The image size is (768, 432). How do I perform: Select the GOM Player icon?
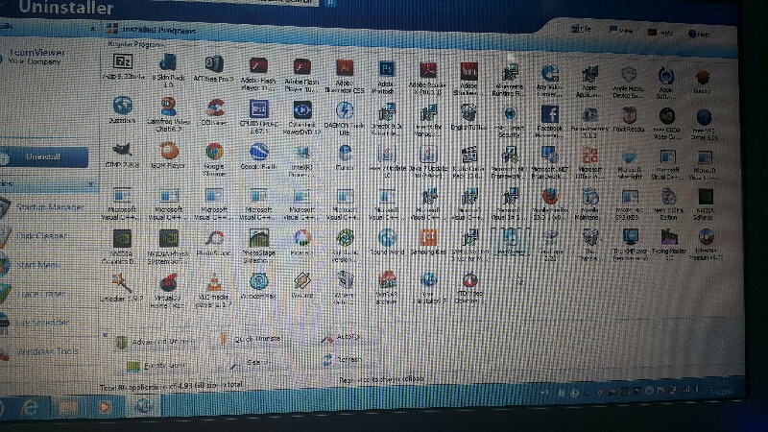pyautogui.click(x=169, y=151)
